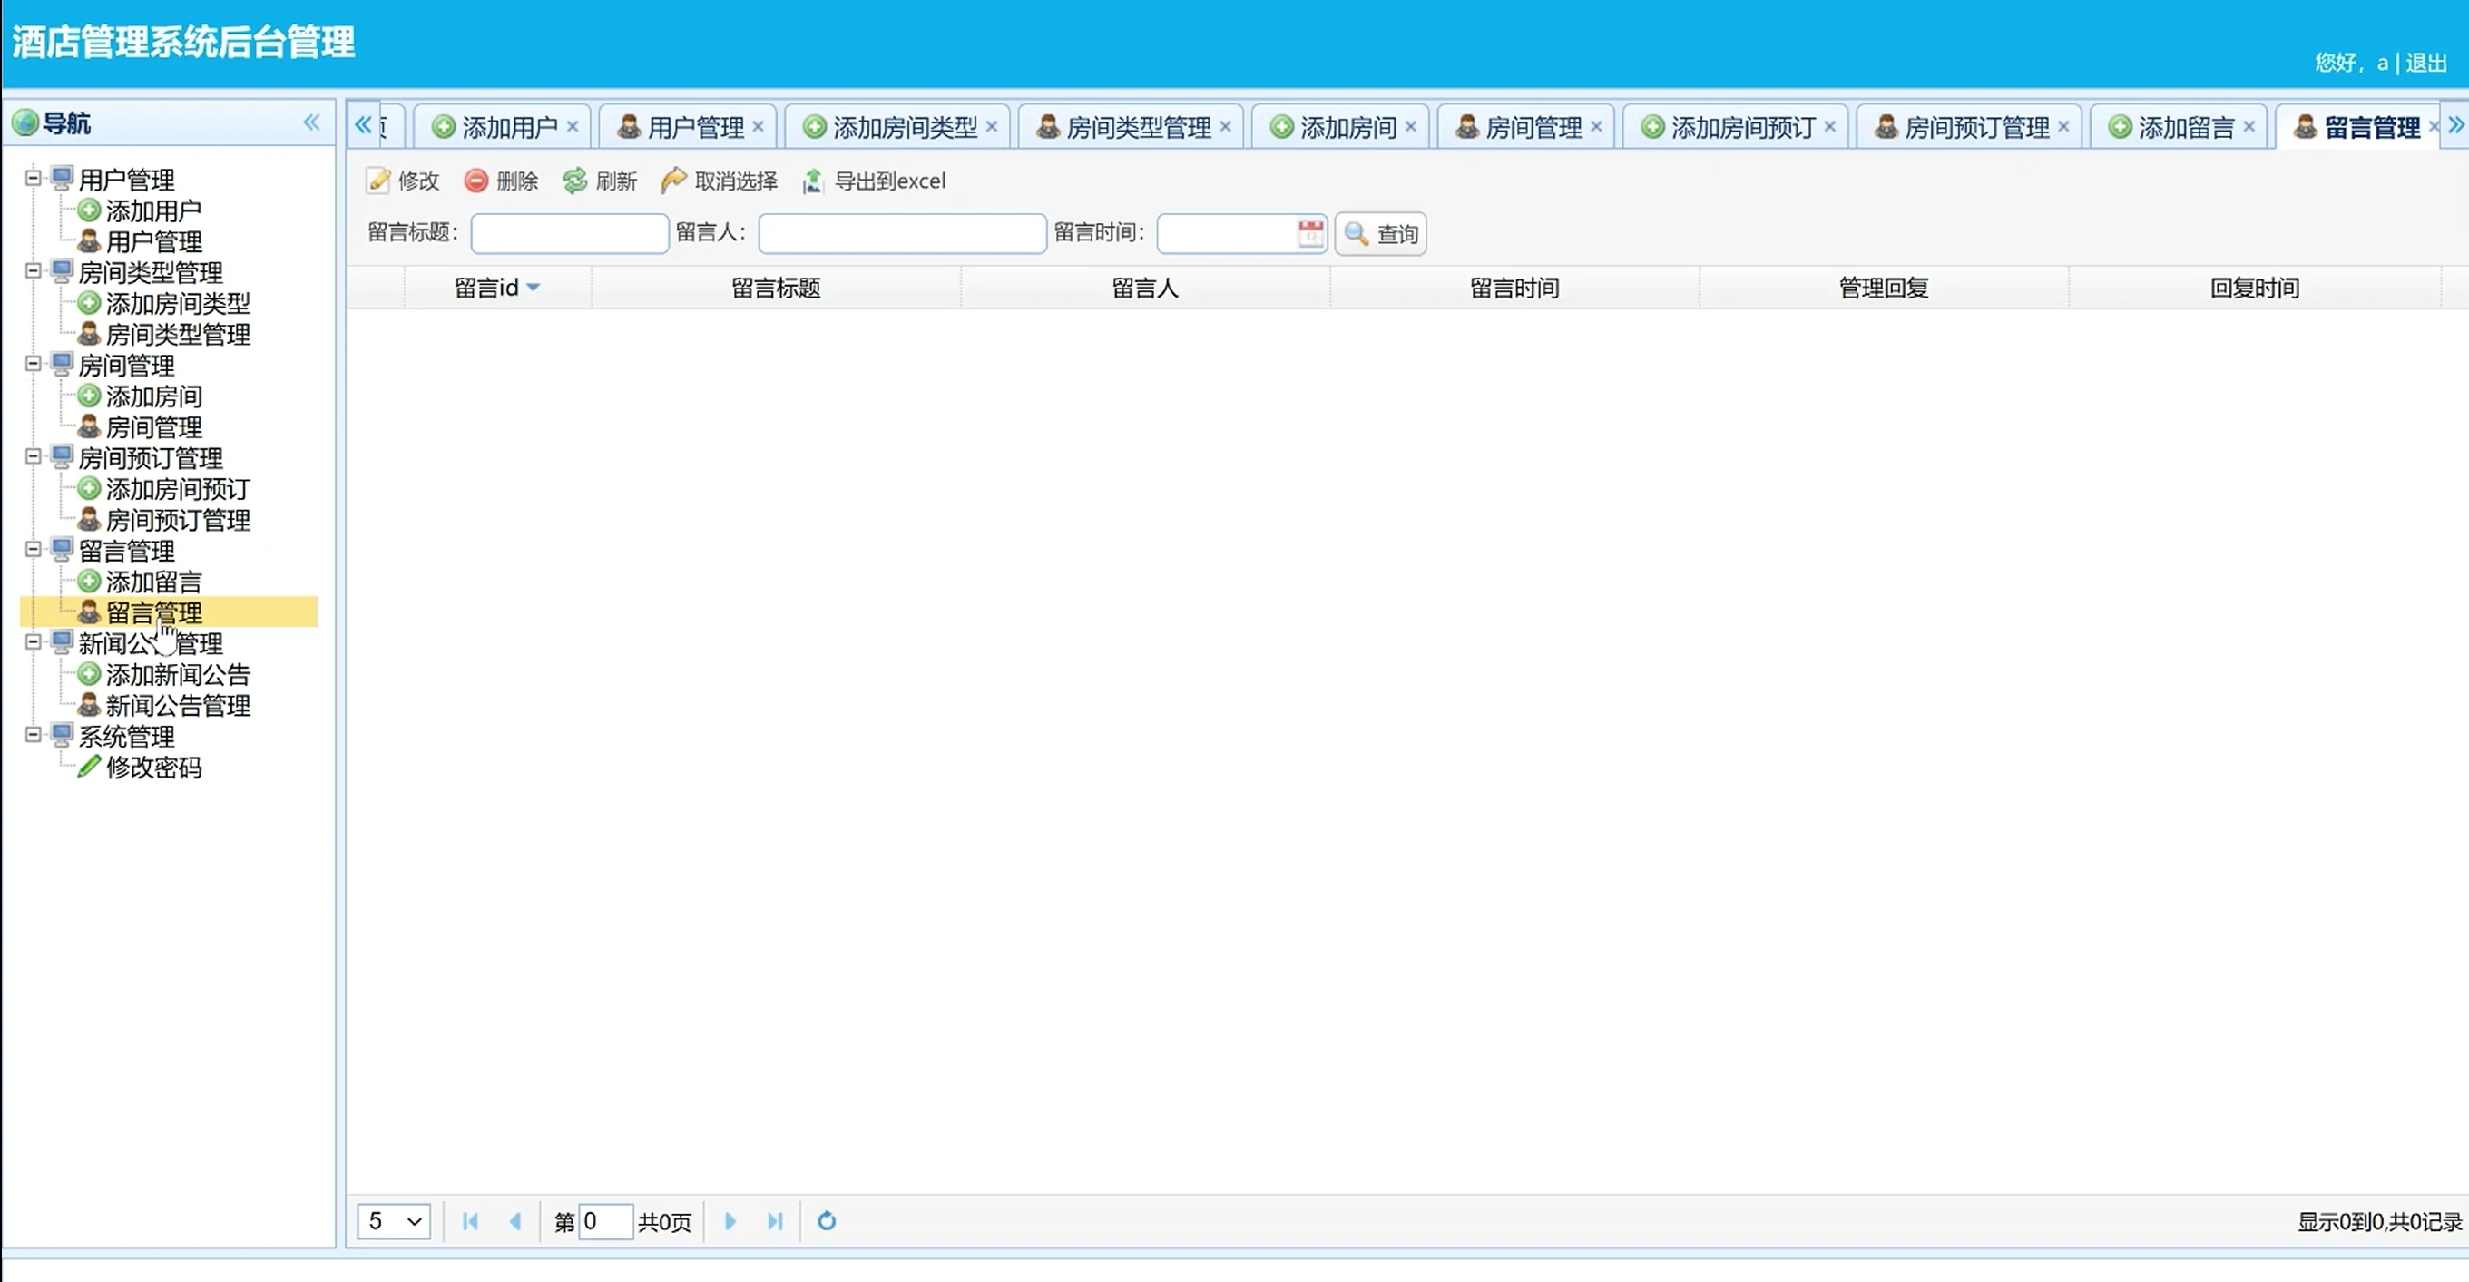Open the page size dropdown
The width and height of the screenshot is (2469, 1282).
[x=394, y=1220]
